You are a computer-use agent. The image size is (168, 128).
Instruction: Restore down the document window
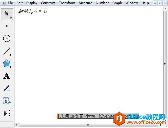pyautogui.click(x=160, y=3)
